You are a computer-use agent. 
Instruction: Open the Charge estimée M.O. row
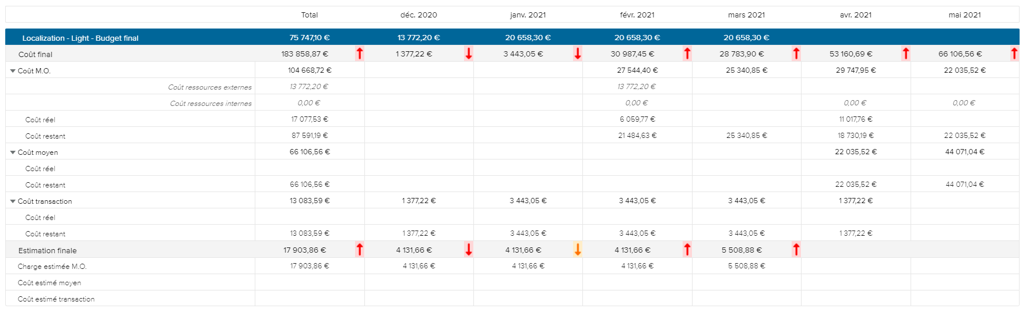(52, 267)
